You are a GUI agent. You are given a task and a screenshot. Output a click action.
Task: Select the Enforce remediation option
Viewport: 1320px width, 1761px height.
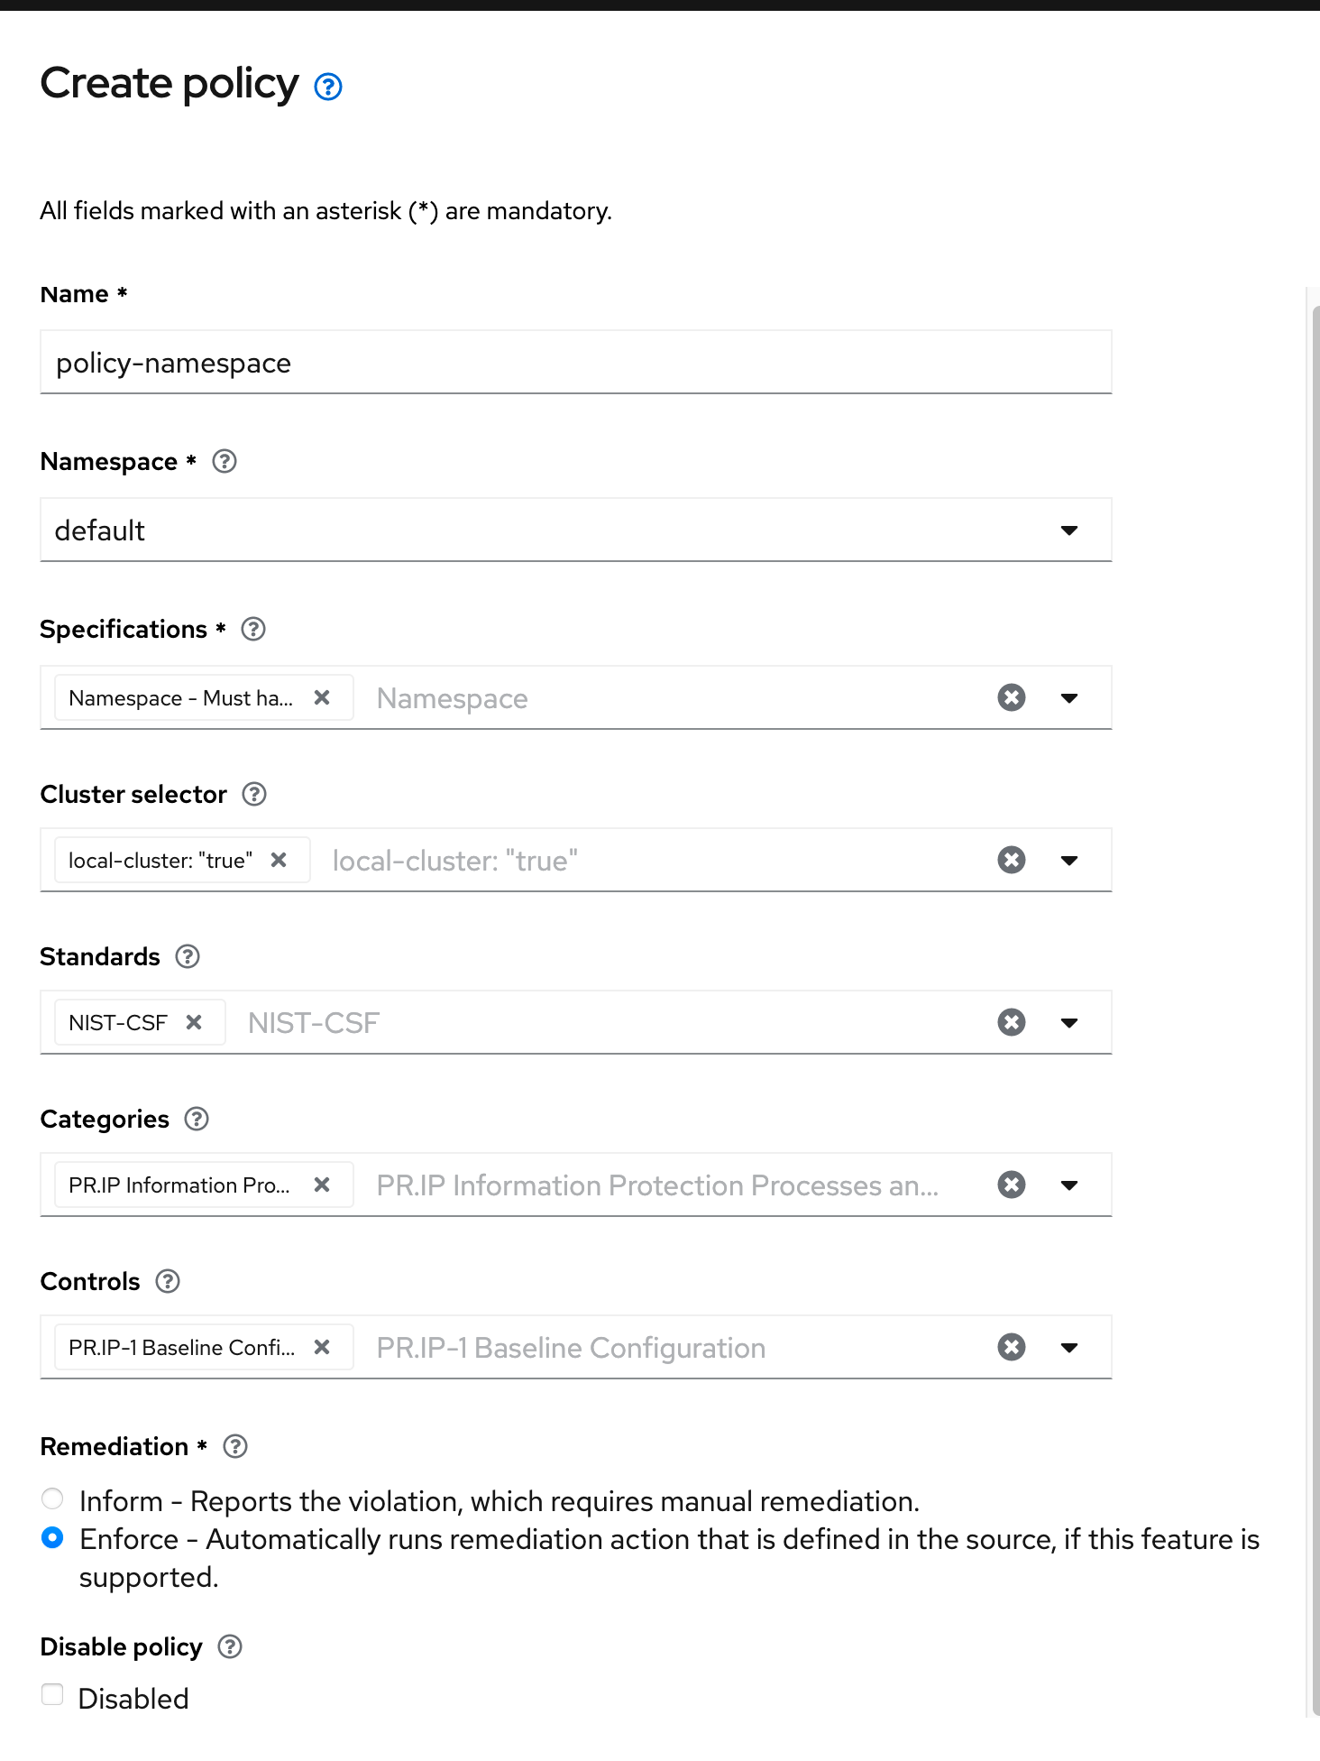point(53,1538)
